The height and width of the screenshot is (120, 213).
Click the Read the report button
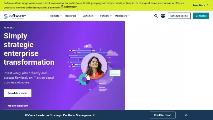coord(162,115)
